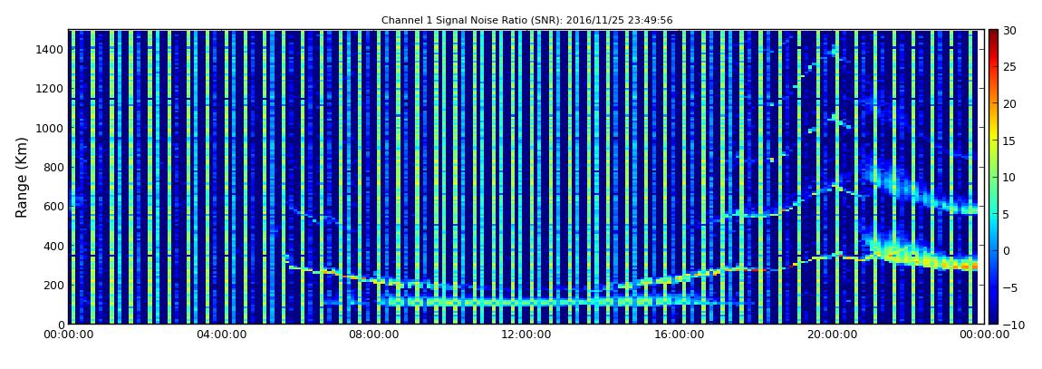
Task: Click the colorbar 15 label
Action: 1010,141
